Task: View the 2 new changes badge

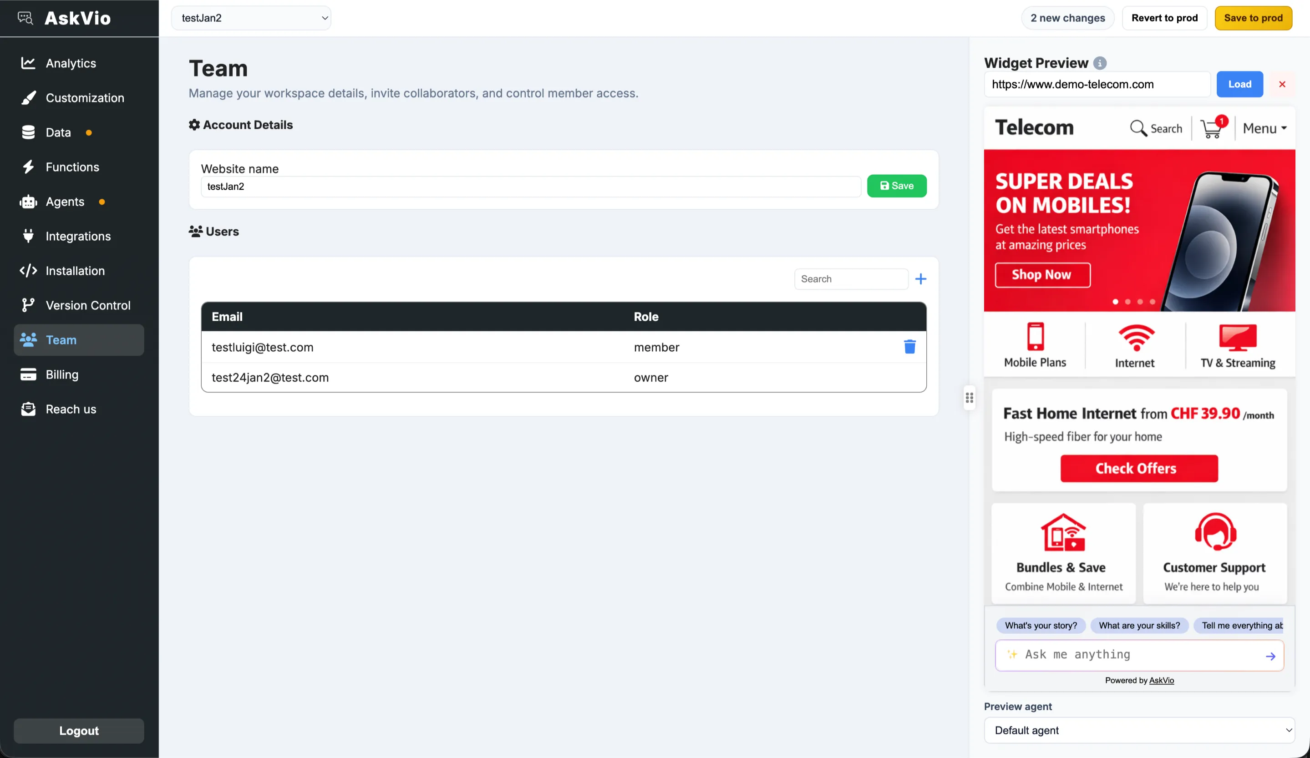Action: coord(1067,18)
